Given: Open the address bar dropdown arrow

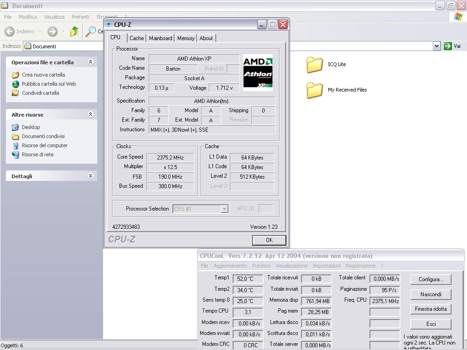Looking at the screenshot, I should coord(436,46).
